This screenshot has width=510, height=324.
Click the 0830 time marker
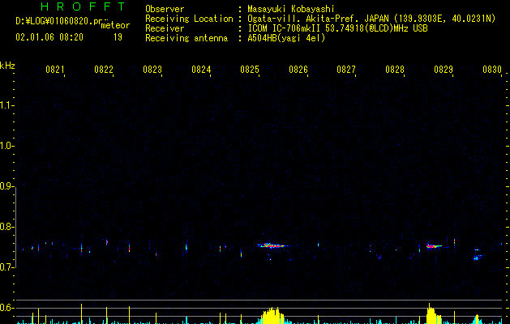coord(492,70)
